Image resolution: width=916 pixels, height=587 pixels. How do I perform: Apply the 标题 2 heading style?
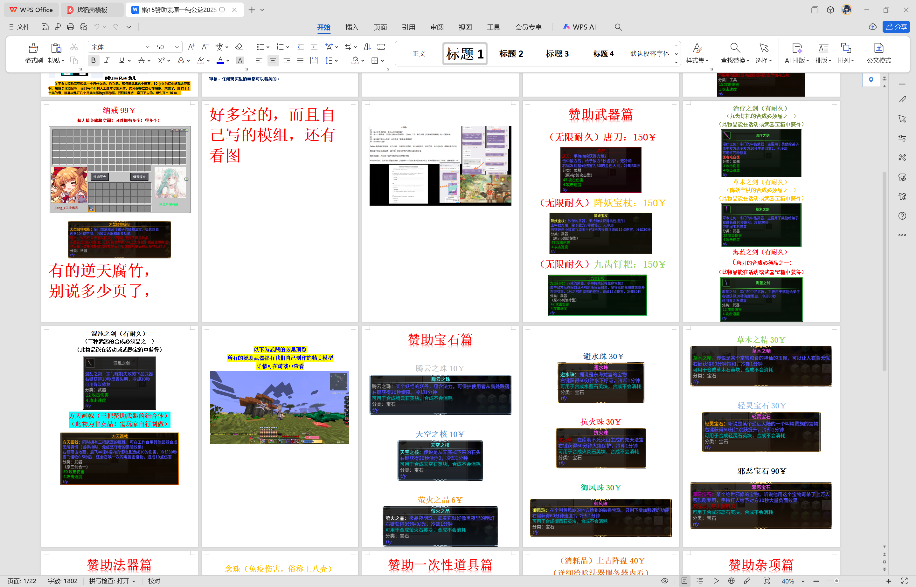click(x=511, y=54)
